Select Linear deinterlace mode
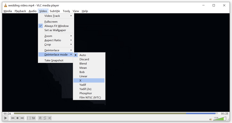Viewport: 232px width, 123px height. coord(89,76)
